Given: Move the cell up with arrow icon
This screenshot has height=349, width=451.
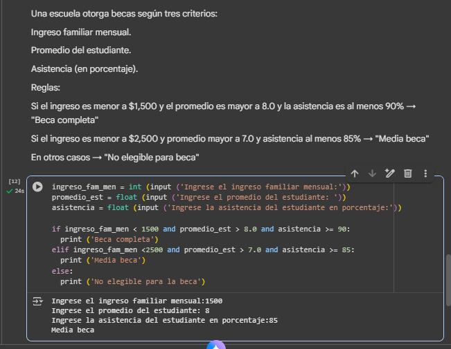Looking at the screenshot, I should [355, 173].
